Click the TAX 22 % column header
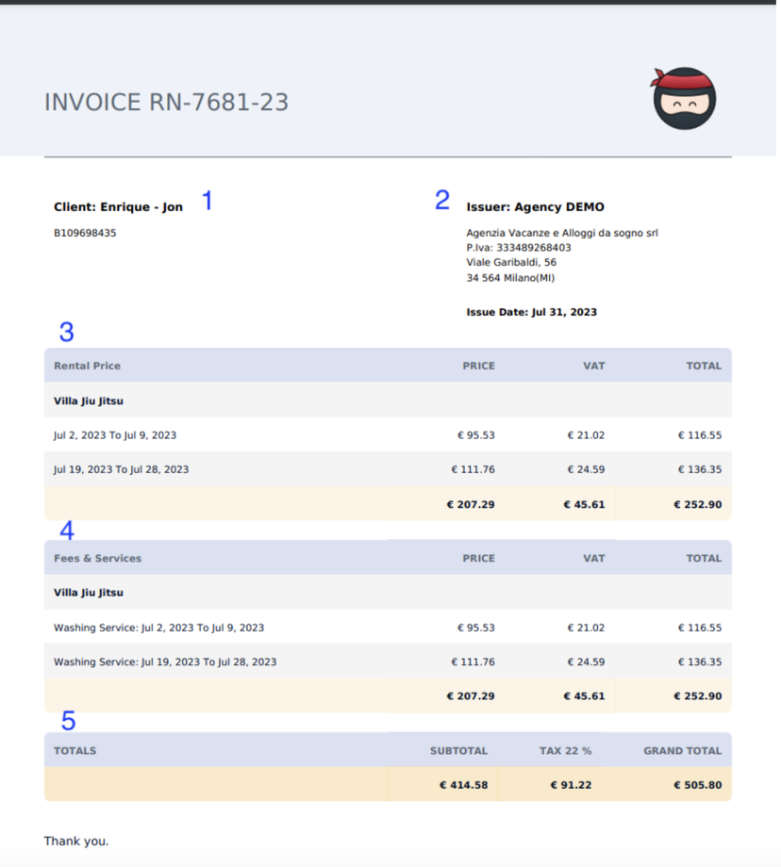This screenshot has width=781, height=867. (x=565, y=751)
